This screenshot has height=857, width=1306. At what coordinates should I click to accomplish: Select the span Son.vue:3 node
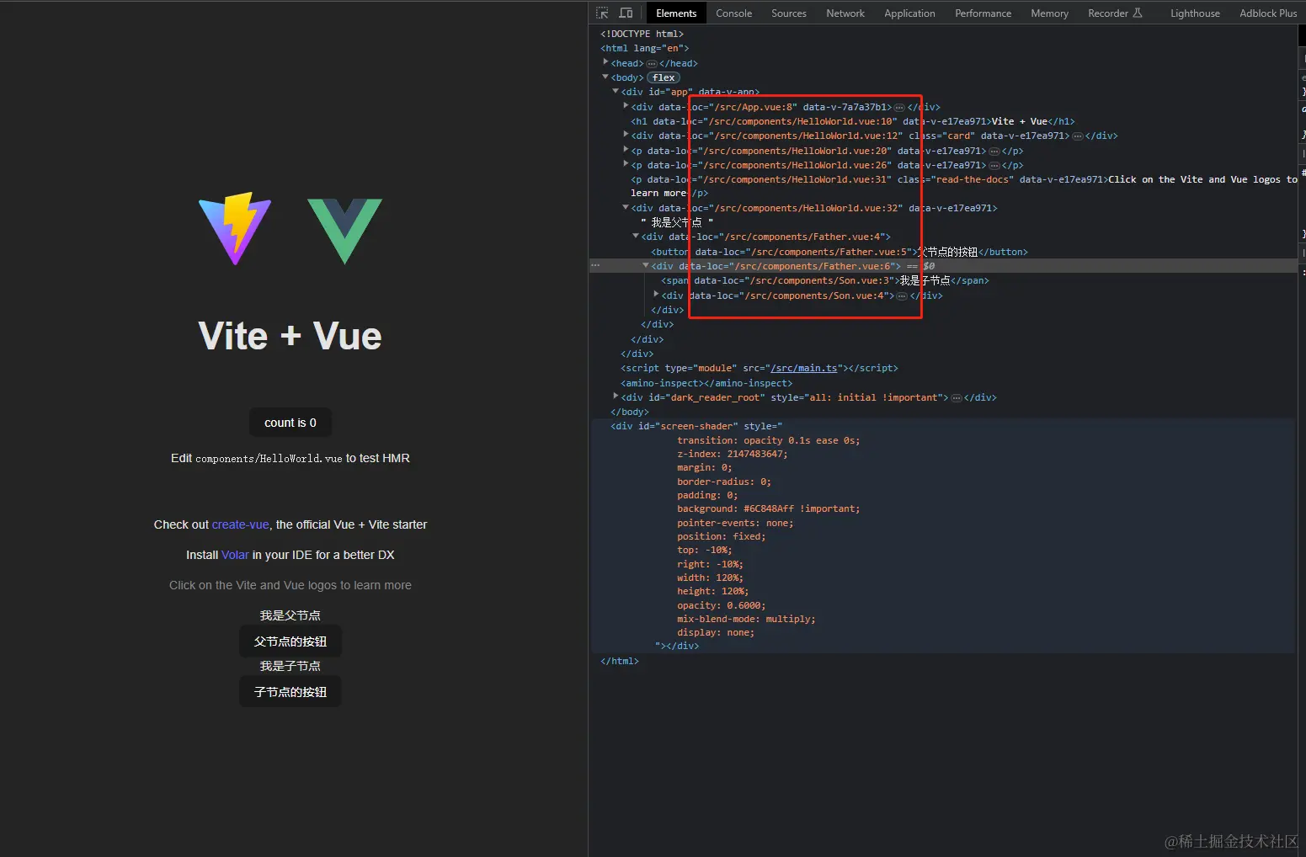[825, 280]
